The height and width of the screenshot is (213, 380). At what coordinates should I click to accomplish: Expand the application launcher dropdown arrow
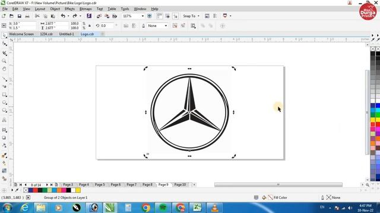point(230,16)
